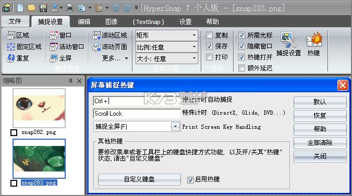Enable the 复制 auto copy checkbox
This screenshot has width=352, height=196.
pyautogui.click(x=209, y=35)
